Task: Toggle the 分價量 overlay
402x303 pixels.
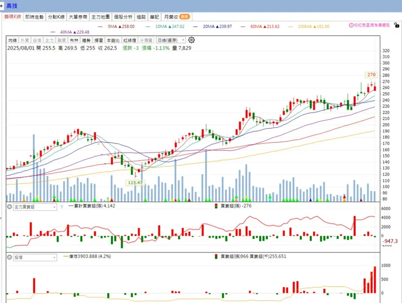Action: click(146, 40)
